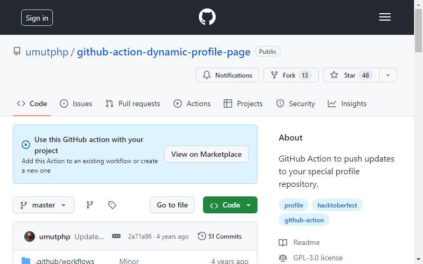Expand commit message ellipsis button
This screenshot has height=264, width=423.
point(116,236)
